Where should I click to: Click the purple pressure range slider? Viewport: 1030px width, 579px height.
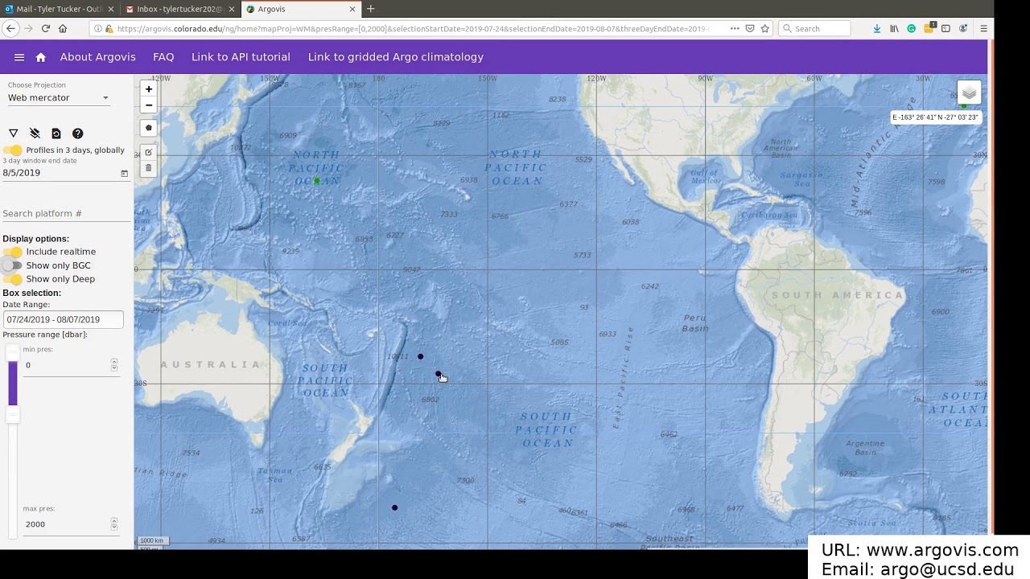(x=13, y=384)
